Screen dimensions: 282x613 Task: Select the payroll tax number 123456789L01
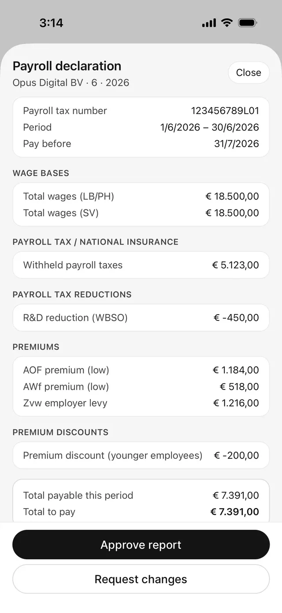click(x=225, y=111)
